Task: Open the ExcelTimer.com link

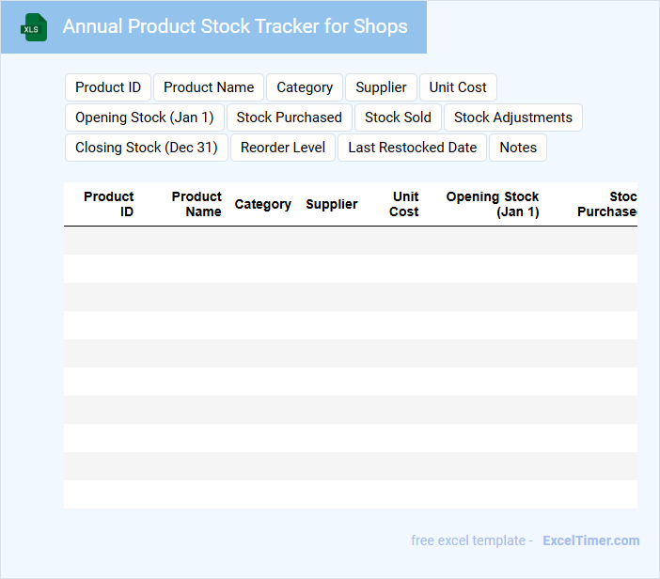Action: tap(590, 540)
